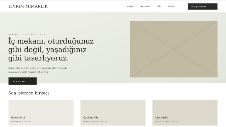Click the 'ANKARA · 2011'DEN BU YANA' tagline

27,34
